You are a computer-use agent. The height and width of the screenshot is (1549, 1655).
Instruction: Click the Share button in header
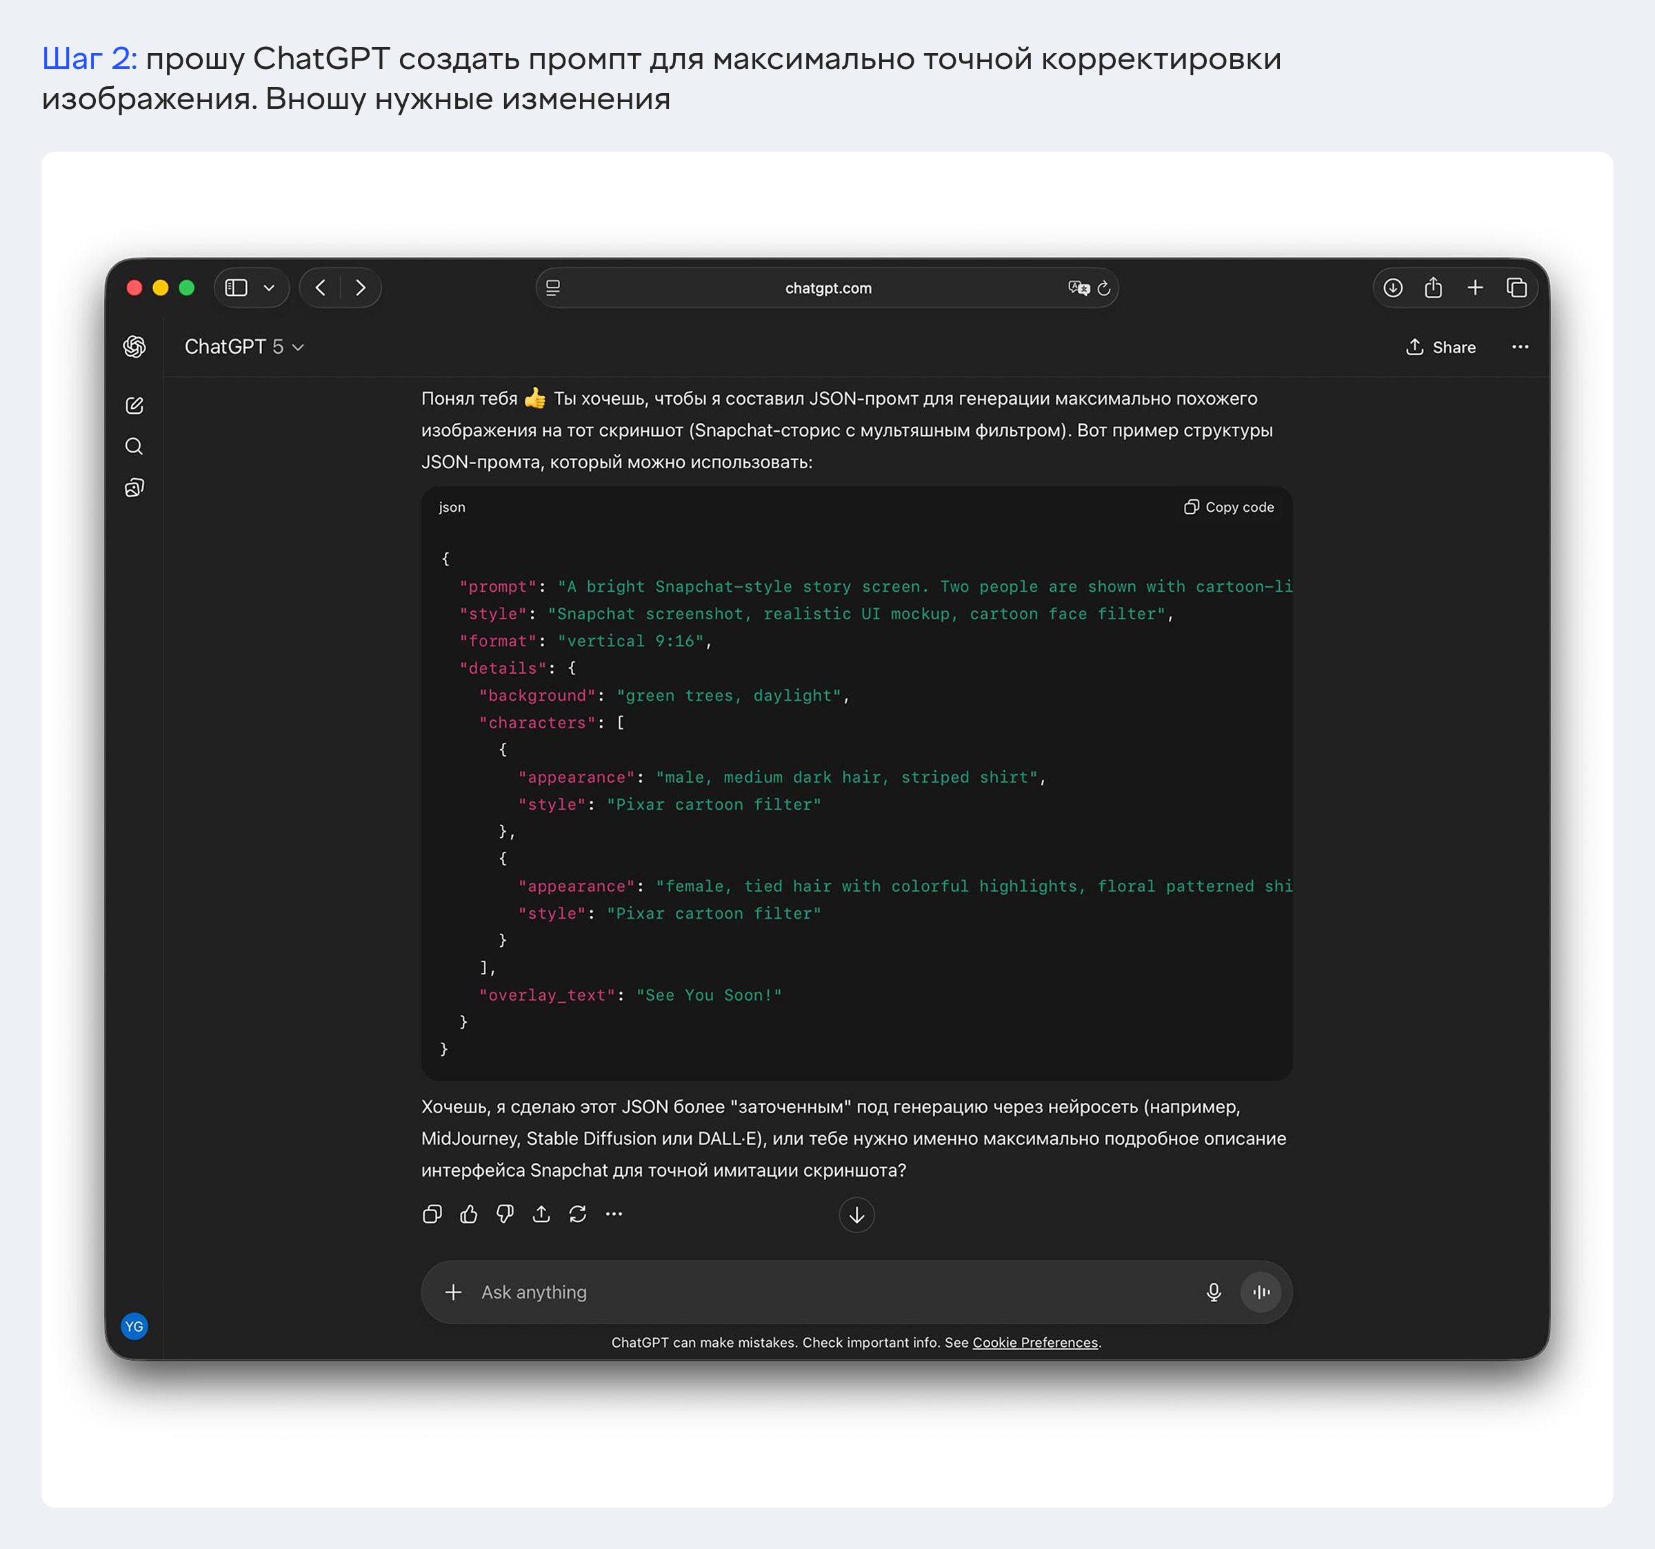pos(1441,348)
